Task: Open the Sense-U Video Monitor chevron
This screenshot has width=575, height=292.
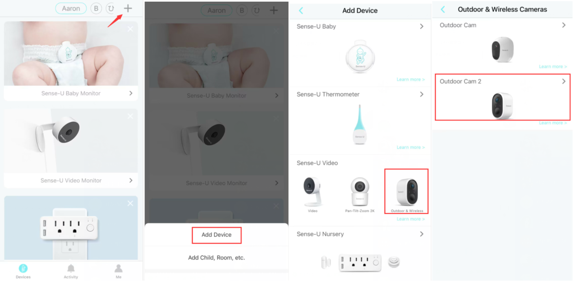Action: pos(131,180)
